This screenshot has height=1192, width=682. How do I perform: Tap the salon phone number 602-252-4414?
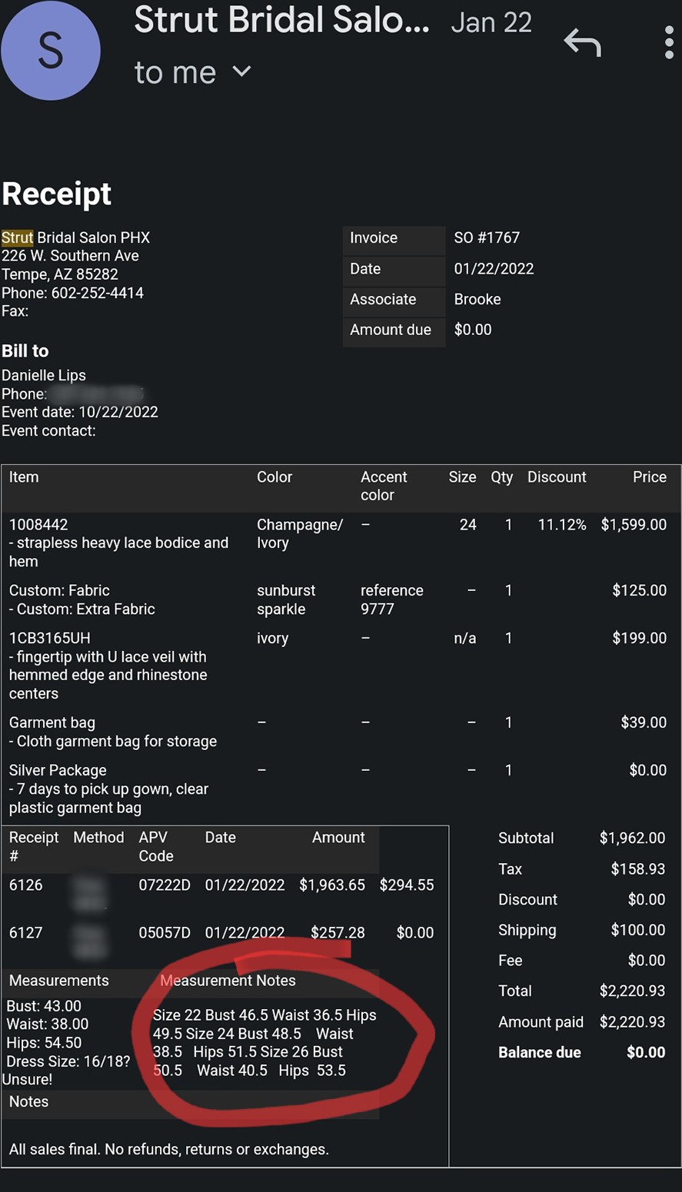pos(98,293)
